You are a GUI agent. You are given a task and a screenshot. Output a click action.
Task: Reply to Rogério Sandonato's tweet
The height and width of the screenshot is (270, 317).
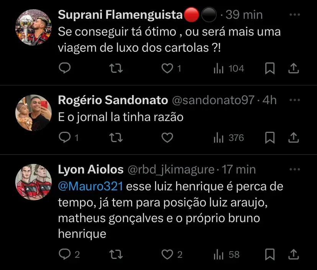click(x=65, y=137)
